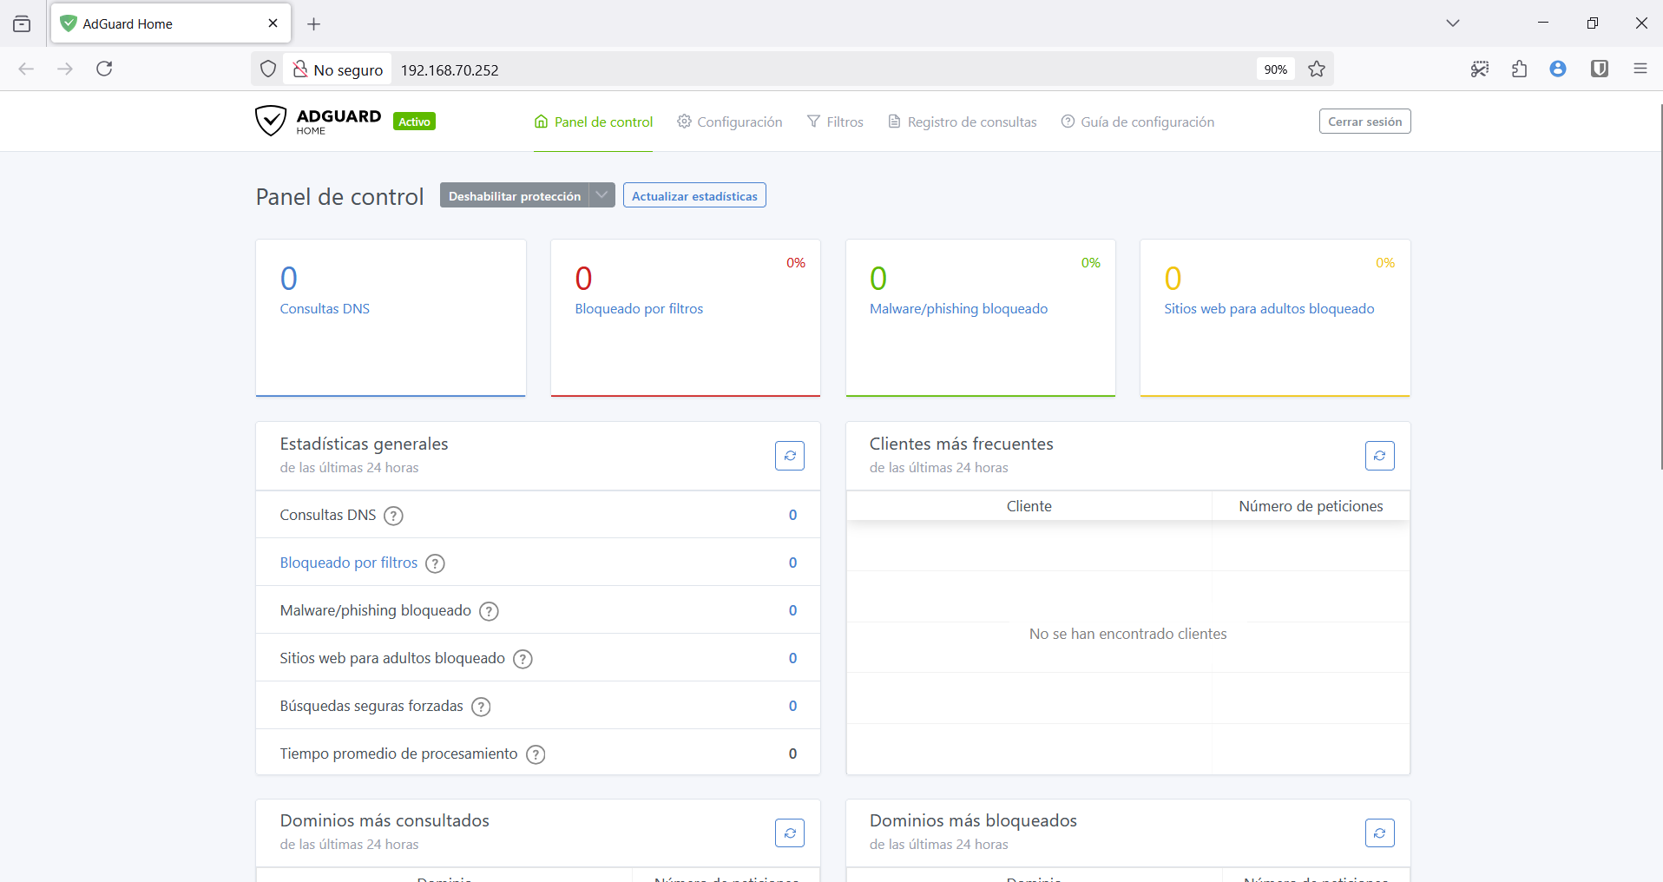This screenshot has height=882, width=1663.
Task: Bookmark this page with the star icon
Action: (1317, 69)
